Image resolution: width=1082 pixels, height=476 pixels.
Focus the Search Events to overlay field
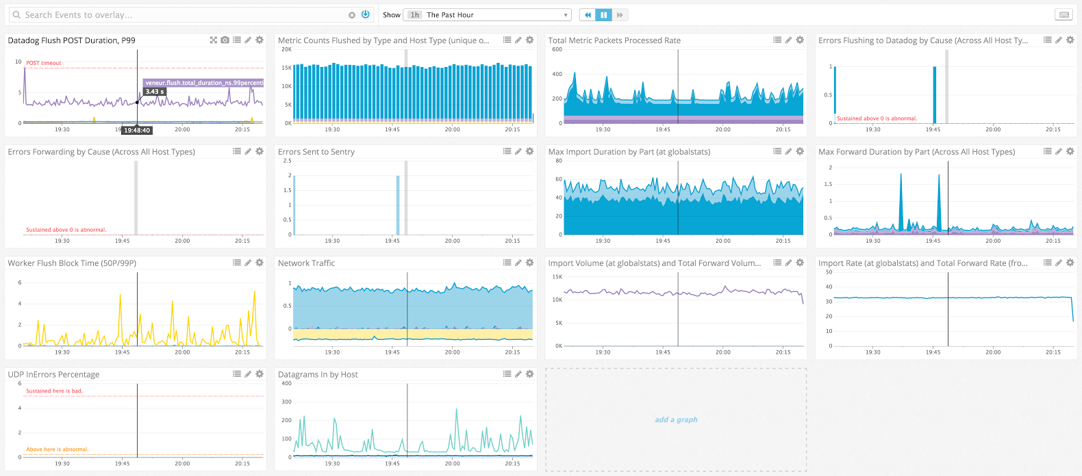tap(178, 15)
